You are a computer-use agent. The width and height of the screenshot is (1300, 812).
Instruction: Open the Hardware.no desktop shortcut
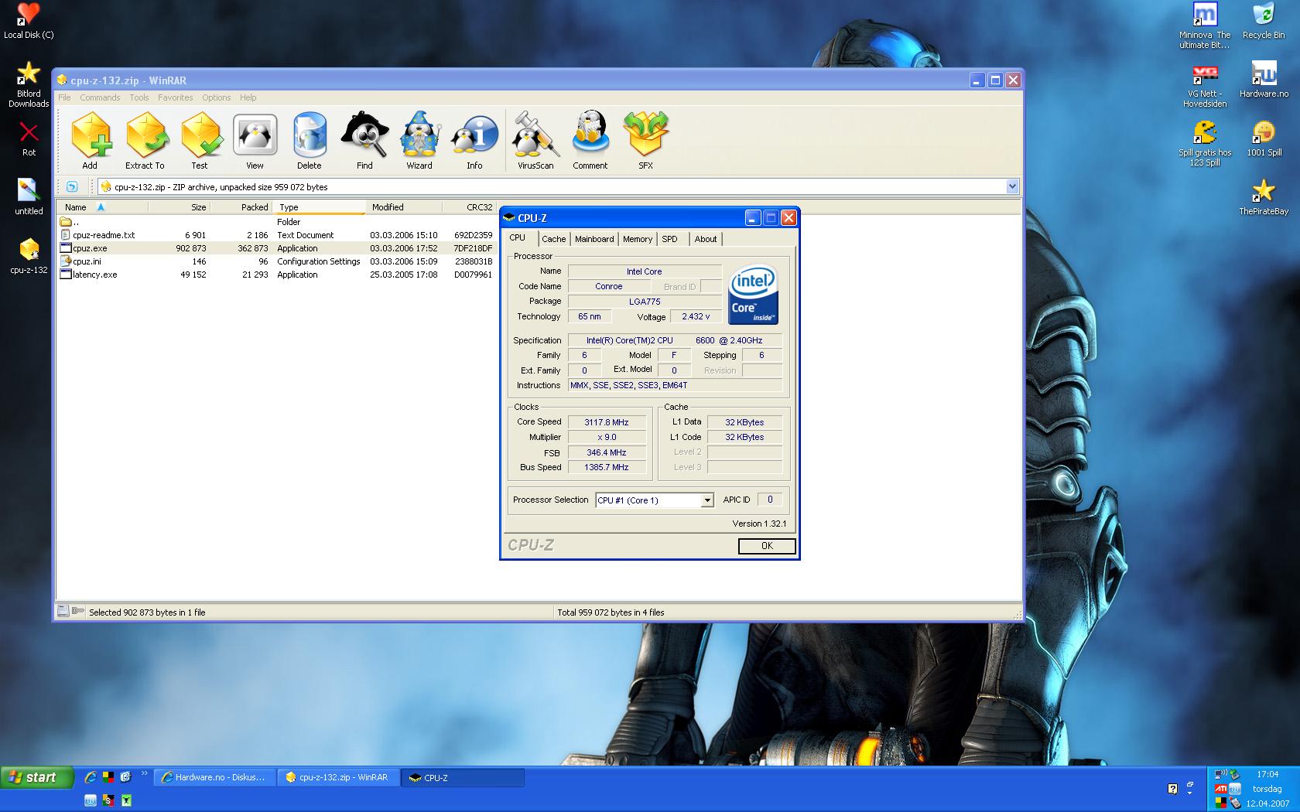(x=1264, y=80)
